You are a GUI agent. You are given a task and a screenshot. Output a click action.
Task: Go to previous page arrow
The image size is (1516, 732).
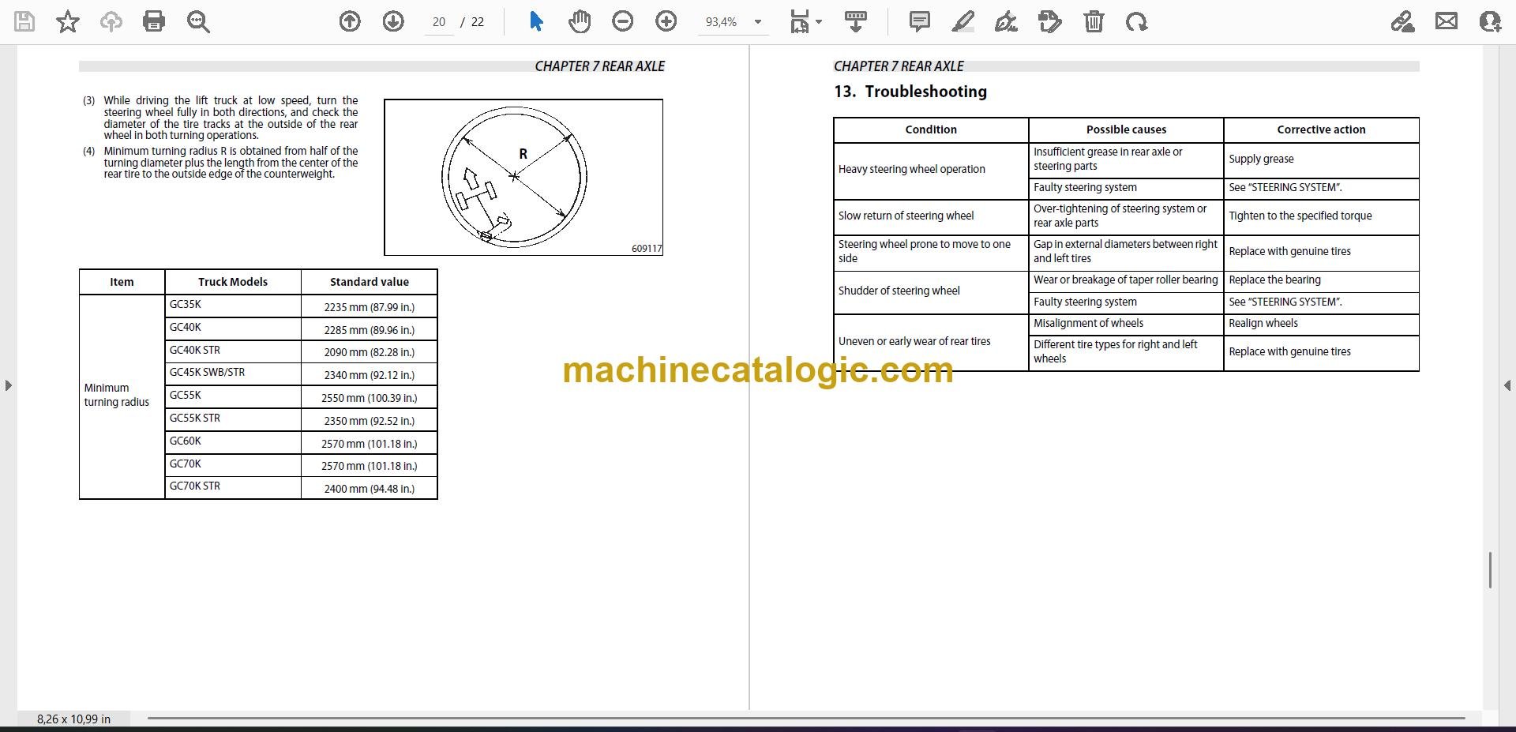tap(350, 21)
